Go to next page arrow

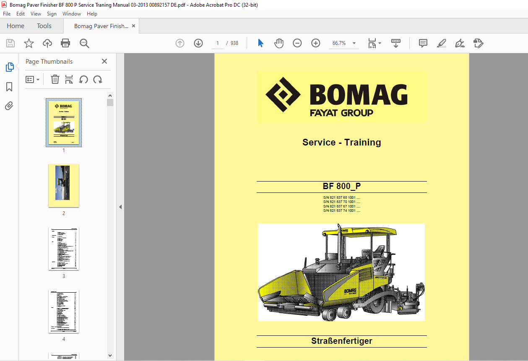[198, 43]
